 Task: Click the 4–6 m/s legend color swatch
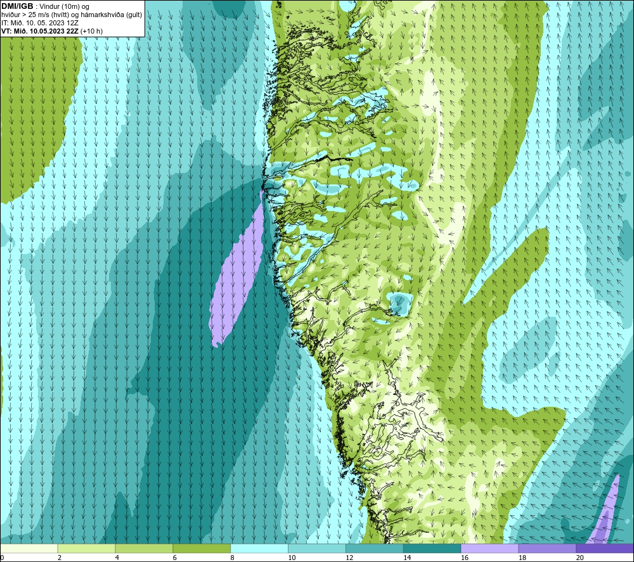(x=144, y=548)
